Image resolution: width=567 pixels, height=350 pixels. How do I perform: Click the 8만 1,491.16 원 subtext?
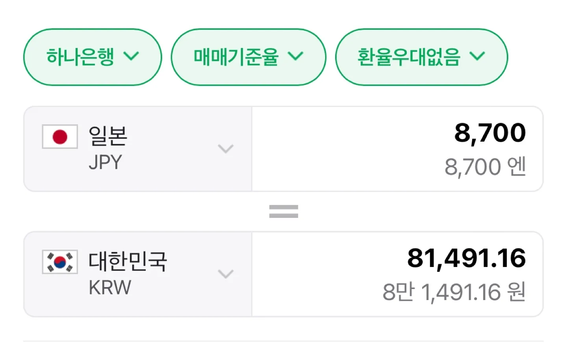tap(454, 292)
